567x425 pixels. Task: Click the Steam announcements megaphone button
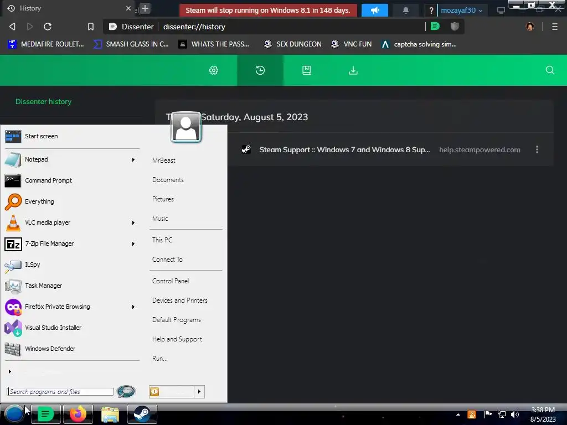point(375,10)
